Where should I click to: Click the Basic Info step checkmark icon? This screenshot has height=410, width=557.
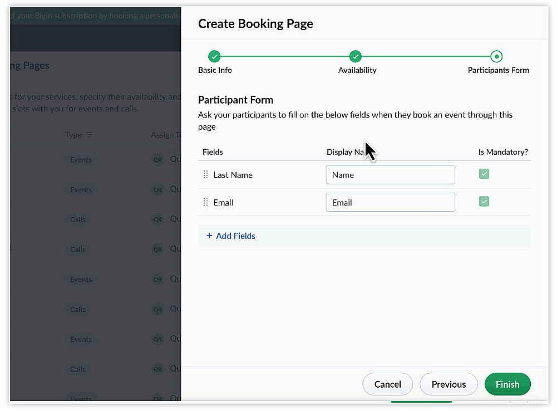tap(214, 56)
